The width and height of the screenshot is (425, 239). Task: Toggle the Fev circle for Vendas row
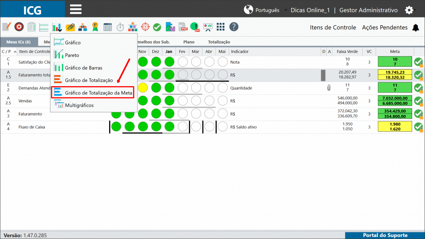click(183, 101)
